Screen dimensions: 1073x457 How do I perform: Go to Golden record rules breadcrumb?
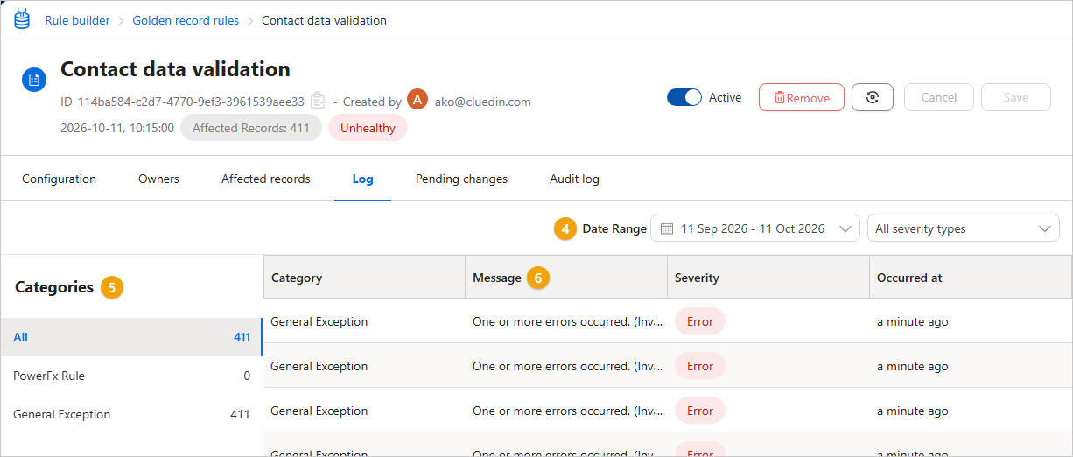[x=186, y=20]
